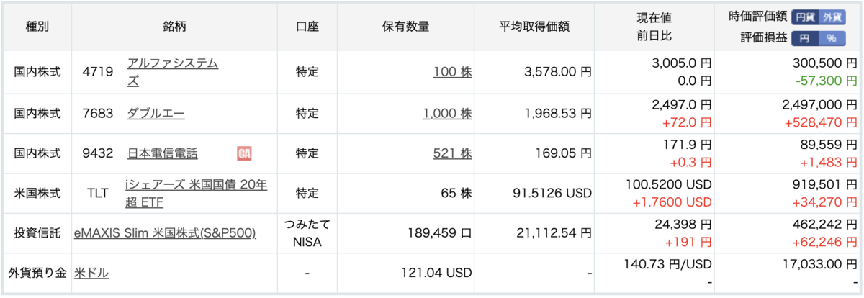
Task: Click the 平均取得価額 column header
Action: [x=534, y=27]
